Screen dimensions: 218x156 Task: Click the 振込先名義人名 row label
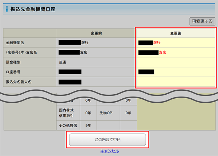click(x=17, y=82)
